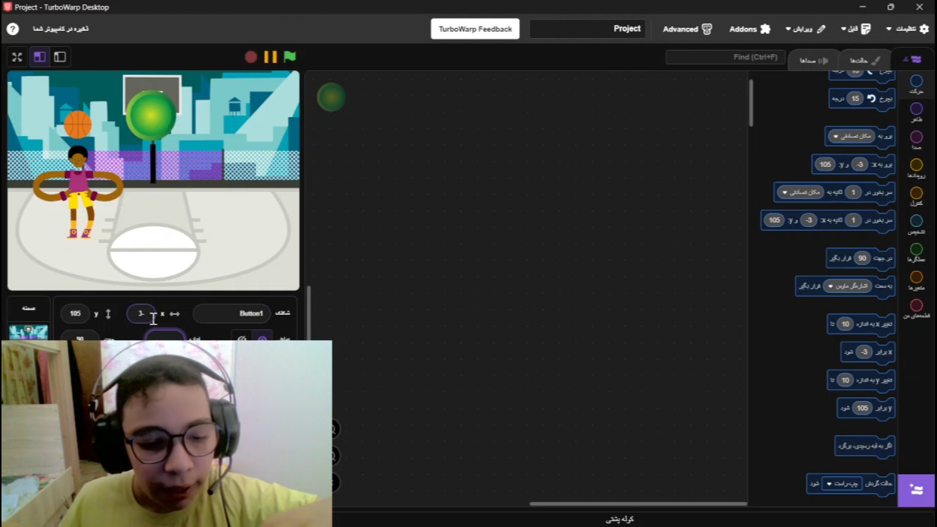This screenshot has width=937, height=527.
Task: Switch to the Costumes tab
Action: coord(864,61)
